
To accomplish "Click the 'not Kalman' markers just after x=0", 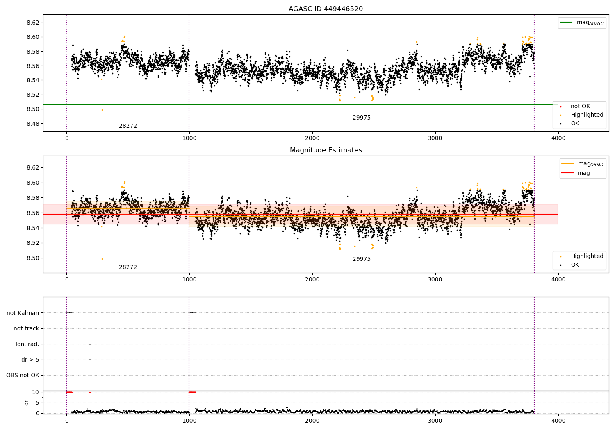I will click(x=69, y=313).
